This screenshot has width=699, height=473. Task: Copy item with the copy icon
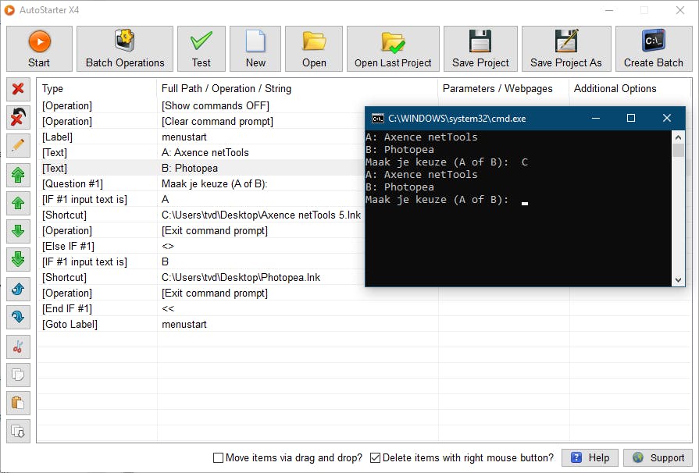(x=18, y=375)
